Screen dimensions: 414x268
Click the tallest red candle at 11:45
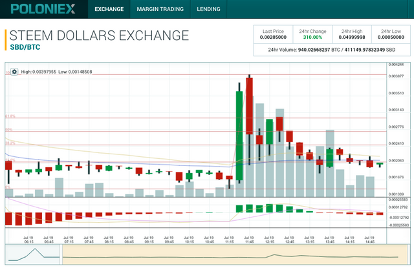tap(249, 106)
